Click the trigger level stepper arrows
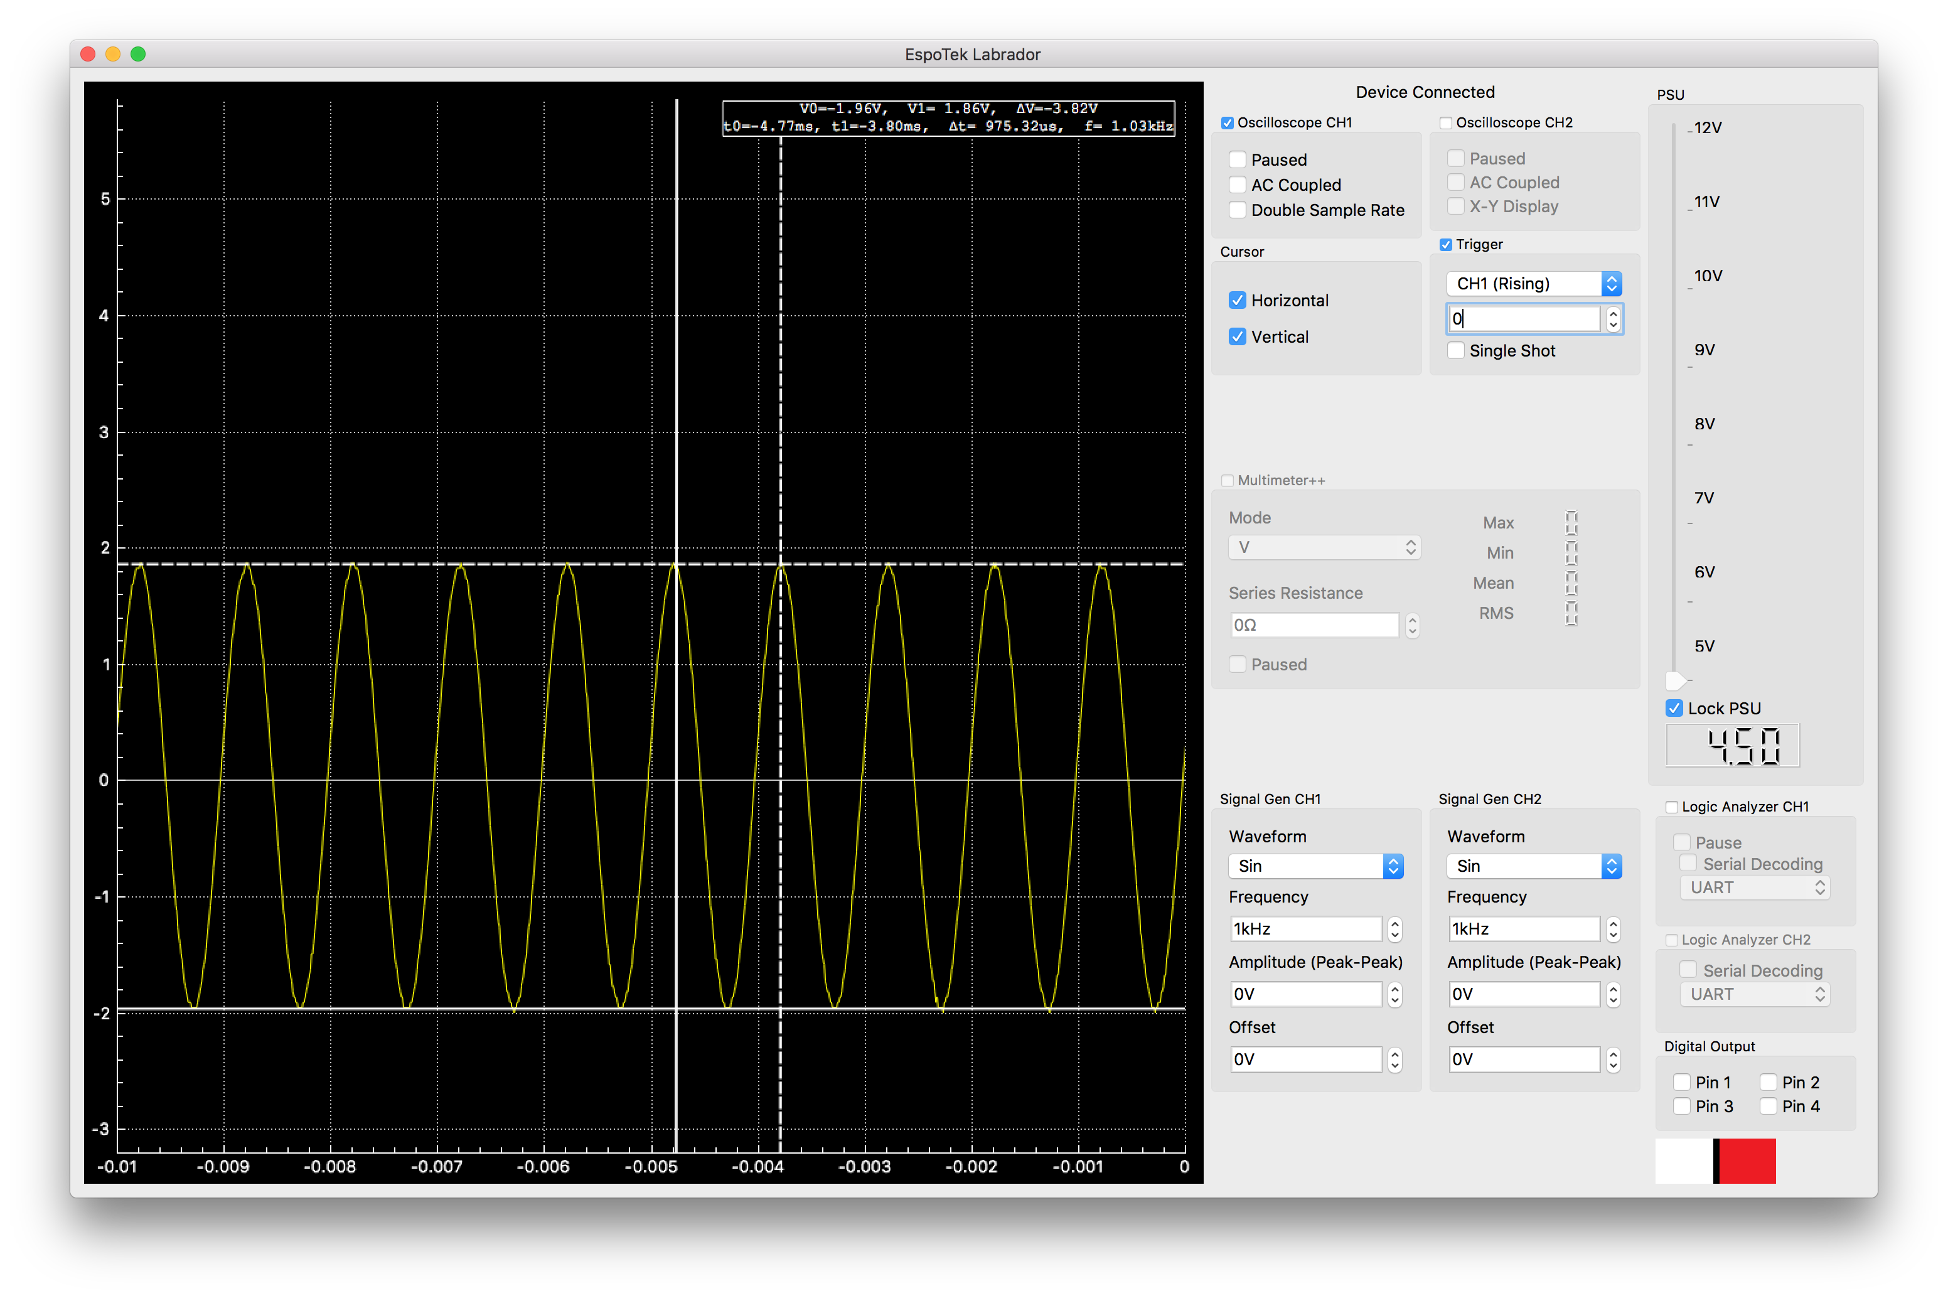The image size is (1948, 1298). [x=1613, y=319]
